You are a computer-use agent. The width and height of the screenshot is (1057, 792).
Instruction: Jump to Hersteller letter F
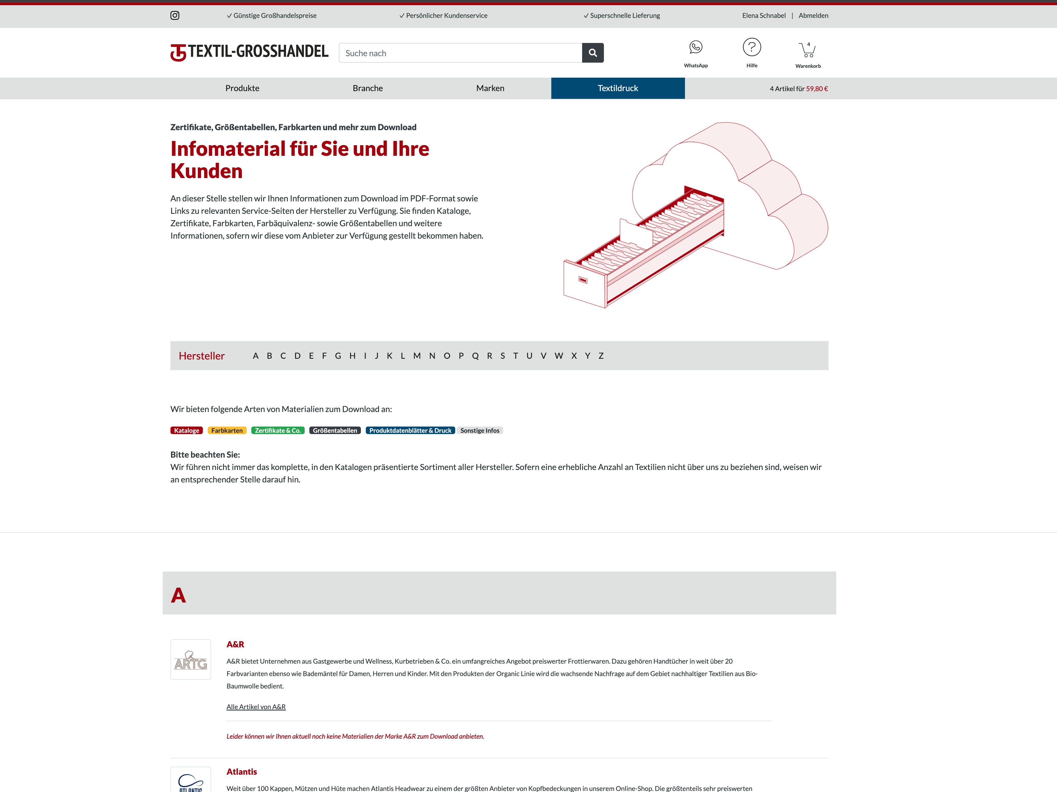(x=324, y=356)
